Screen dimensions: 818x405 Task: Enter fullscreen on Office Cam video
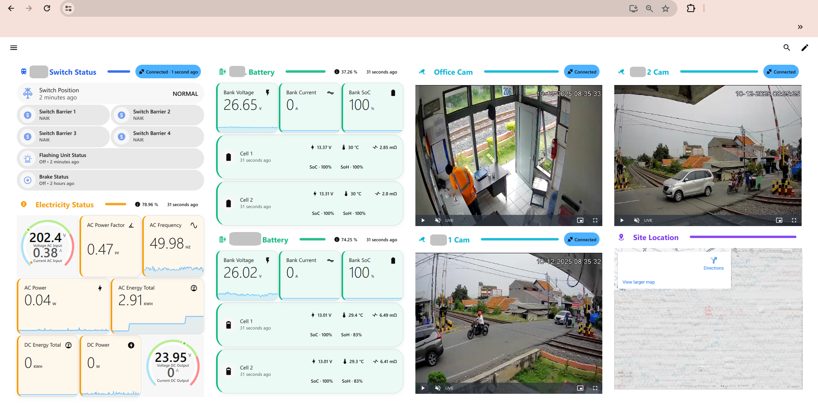click(595, 220)
